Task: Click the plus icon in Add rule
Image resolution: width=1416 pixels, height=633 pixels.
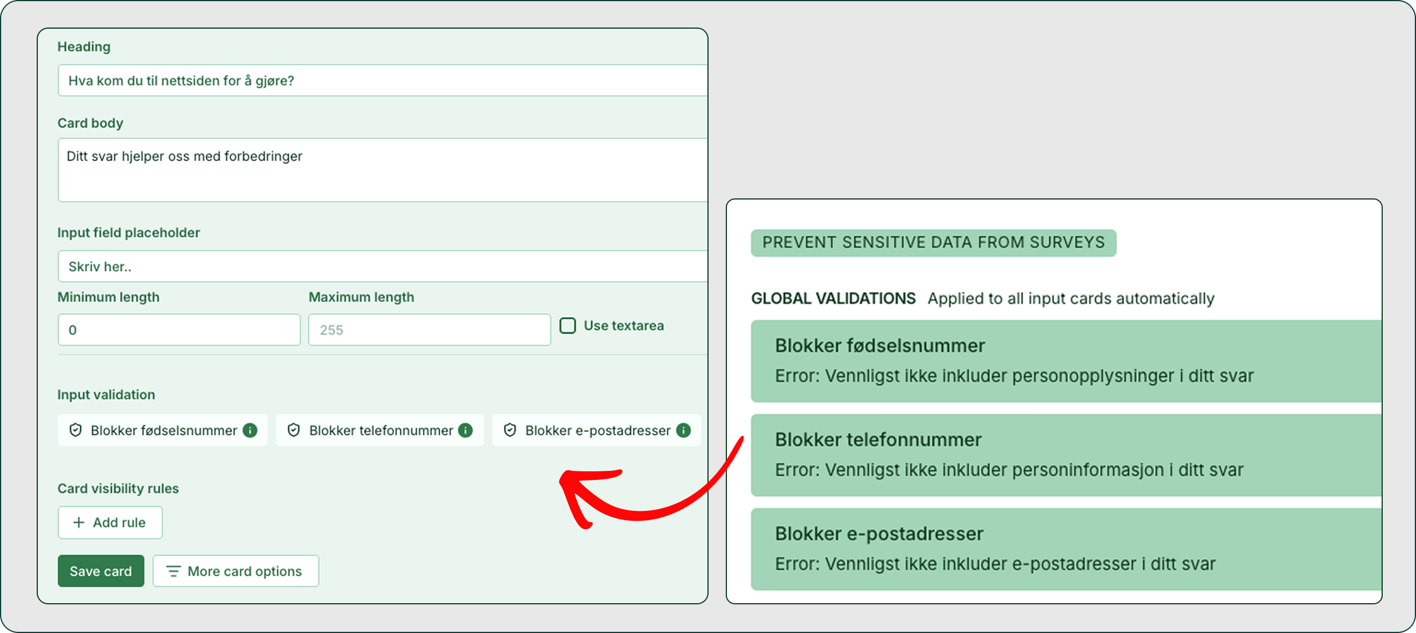Action: 79,522
